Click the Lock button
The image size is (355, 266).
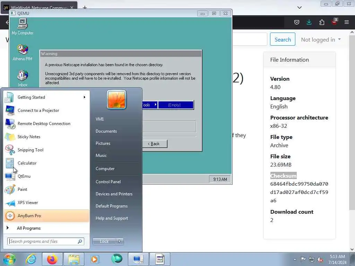(104, 241)
